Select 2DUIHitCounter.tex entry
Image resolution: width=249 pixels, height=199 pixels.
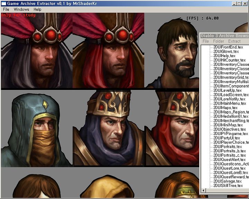coord(229,60)
